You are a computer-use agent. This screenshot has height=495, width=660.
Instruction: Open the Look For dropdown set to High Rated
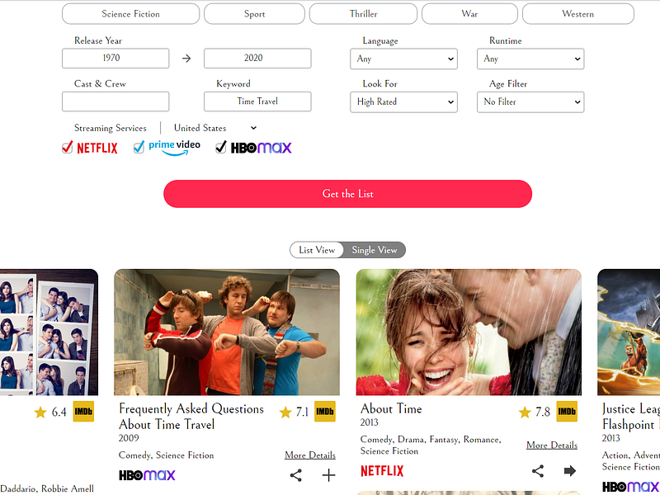(403, 101)
